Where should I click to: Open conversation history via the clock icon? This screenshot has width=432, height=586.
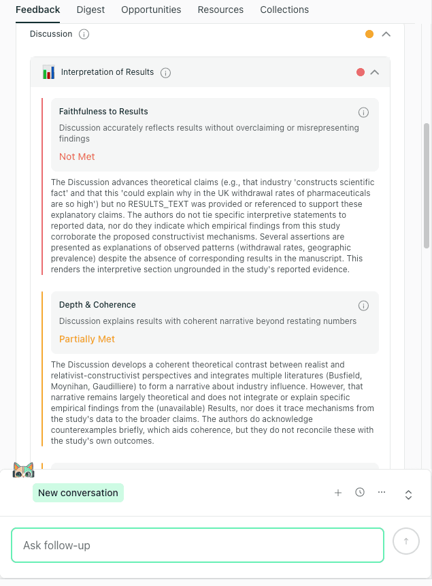360,492
